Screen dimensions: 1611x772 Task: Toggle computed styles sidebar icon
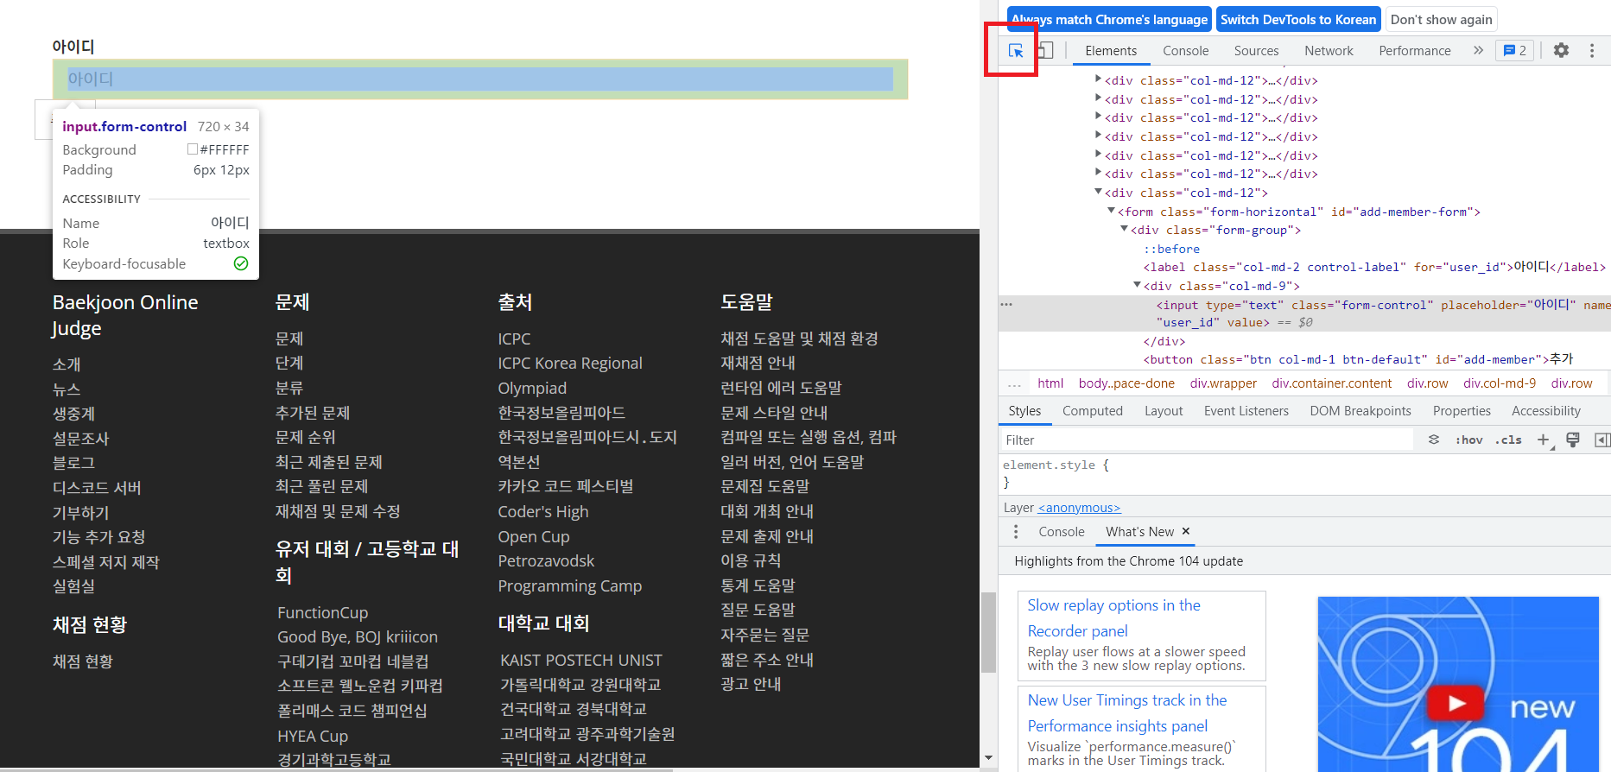click(1601, 440)
